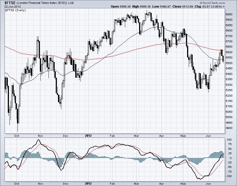Click the Nov label on price chart axis
This screenshot has height=186, width=237.
click(40, 136)
